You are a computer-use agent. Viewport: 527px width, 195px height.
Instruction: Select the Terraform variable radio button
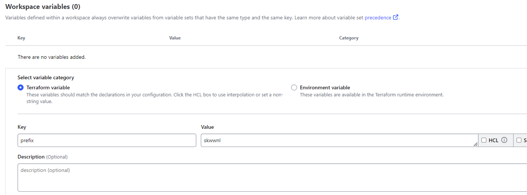[x=21, y=88]
